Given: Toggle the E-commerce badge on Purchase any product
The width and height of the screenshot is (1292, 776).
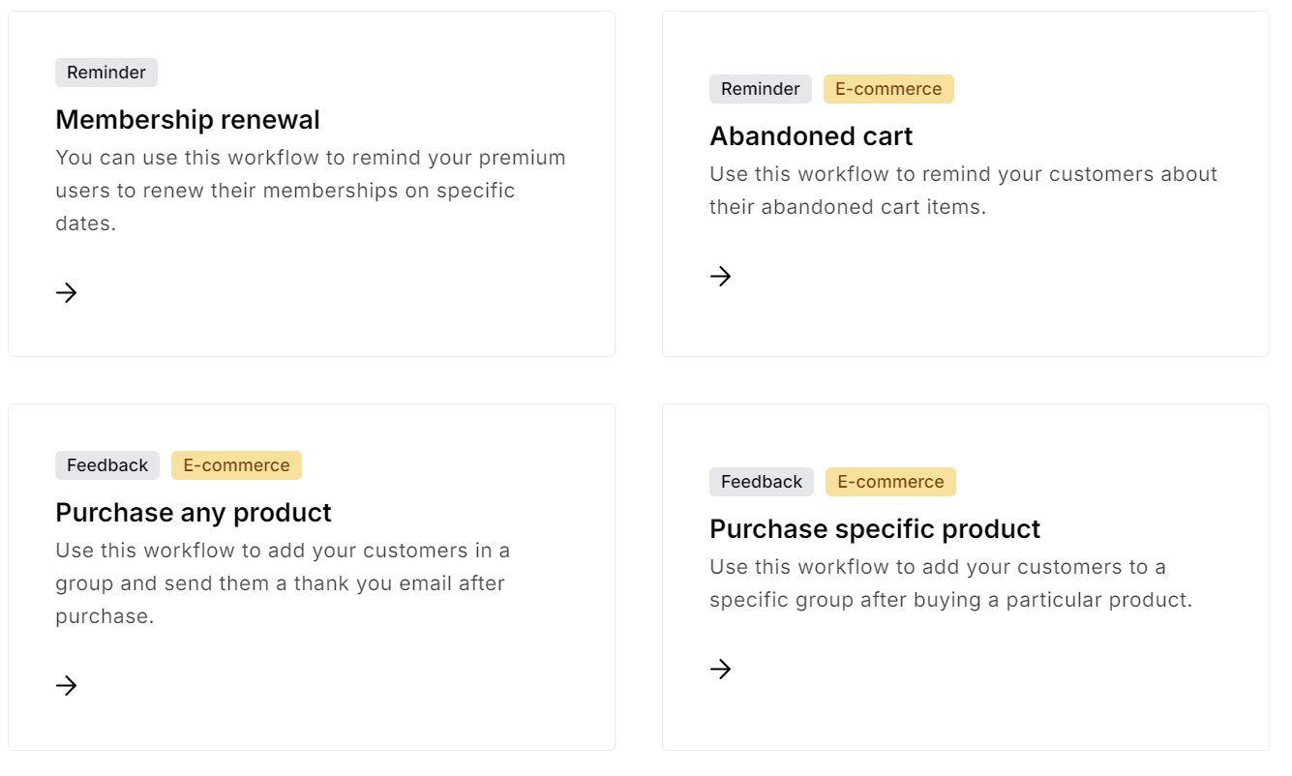Looking at the screenshot, I should (x=236, y=464).
